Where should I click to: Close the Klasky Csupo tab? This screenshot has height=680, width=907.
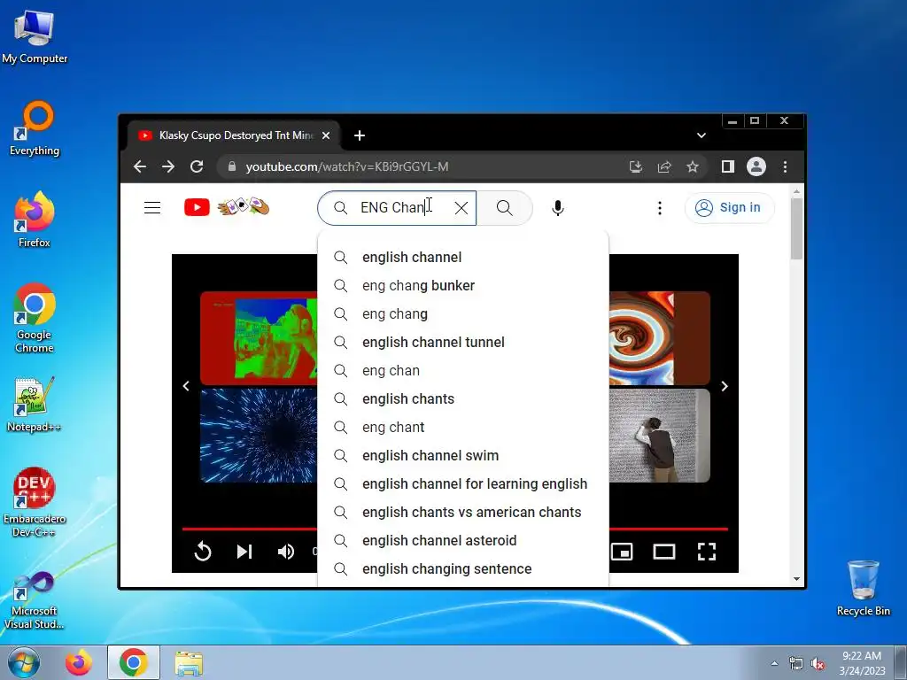[x=326, y=135]
